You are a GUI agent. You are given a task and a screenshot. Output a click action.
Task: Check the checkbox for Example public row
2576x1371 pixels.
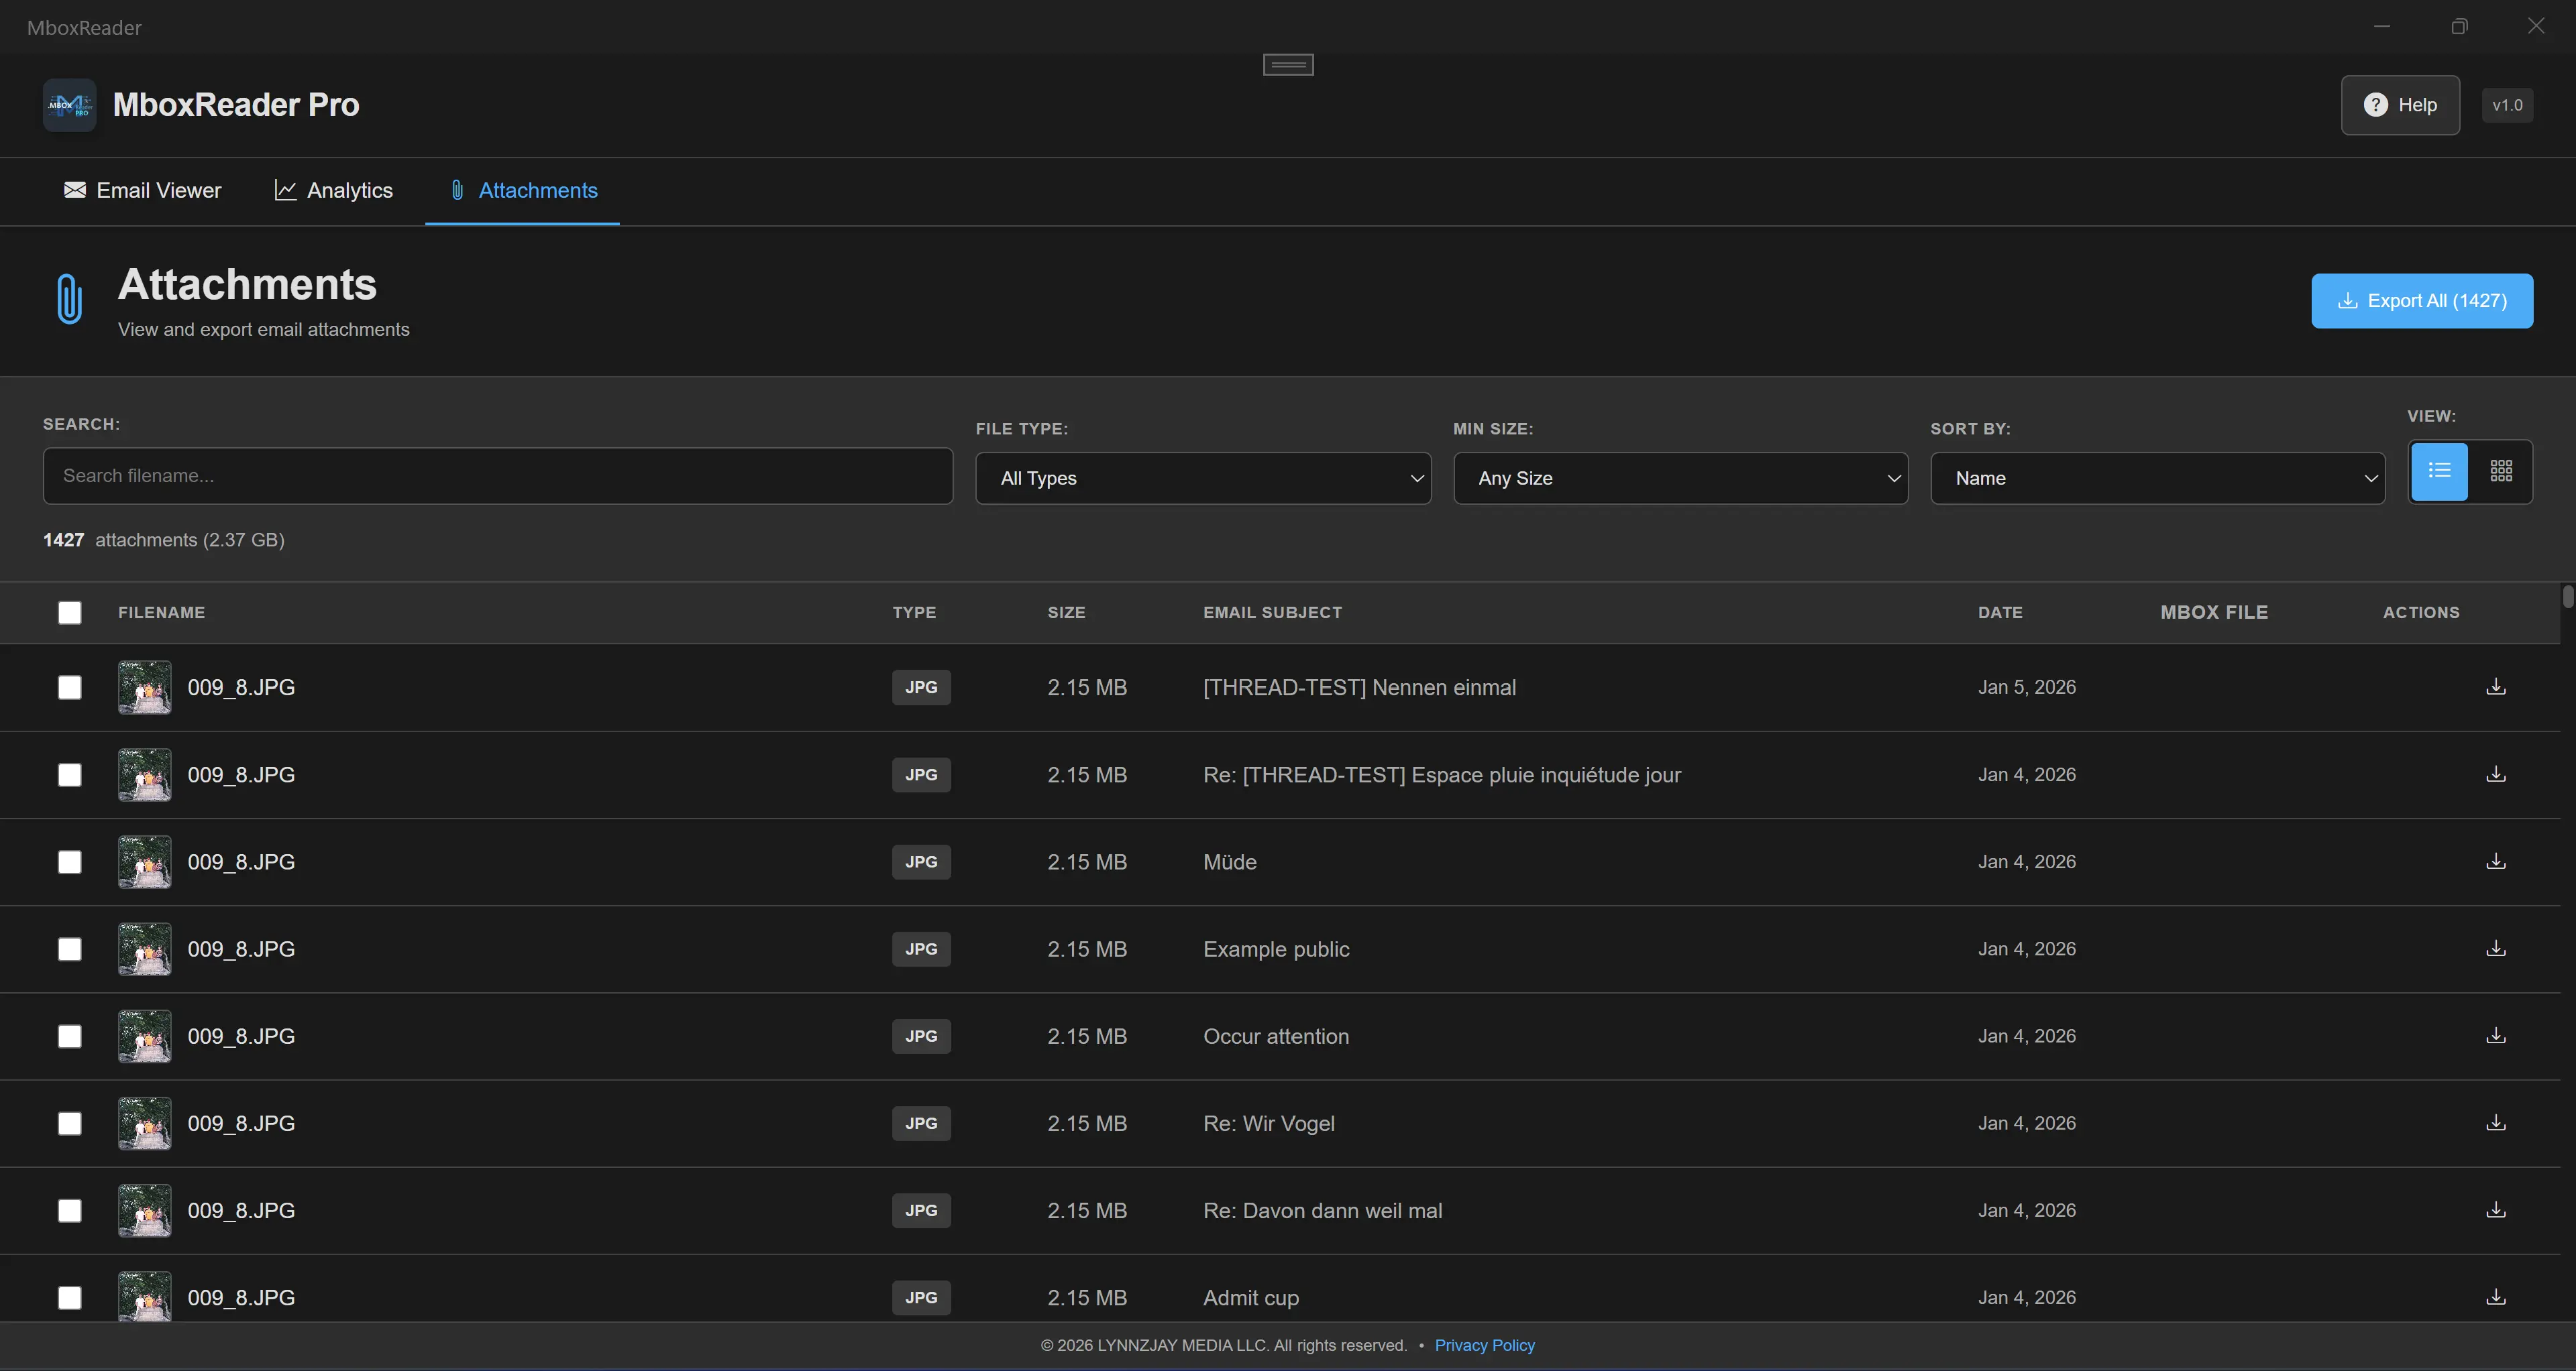click(69, 949)
